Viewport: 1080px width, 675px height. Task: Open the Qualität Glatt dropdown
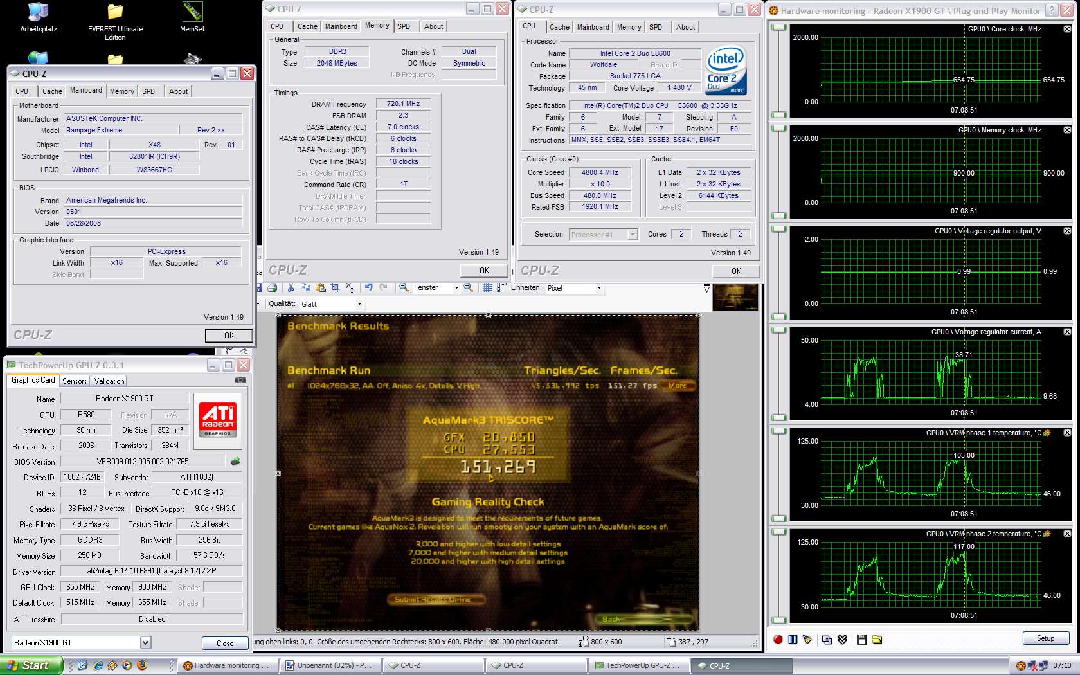point(359,303)
